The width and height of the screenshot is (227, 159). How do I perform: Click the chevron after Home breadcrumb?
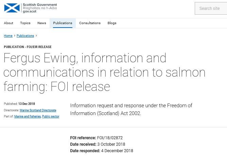pos(15,36)
